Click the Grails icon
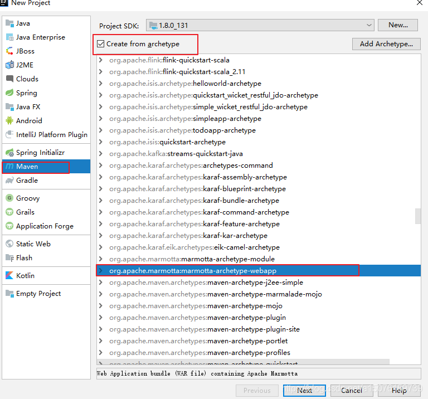Screen dimensions: 428x399 coord(9,212)
